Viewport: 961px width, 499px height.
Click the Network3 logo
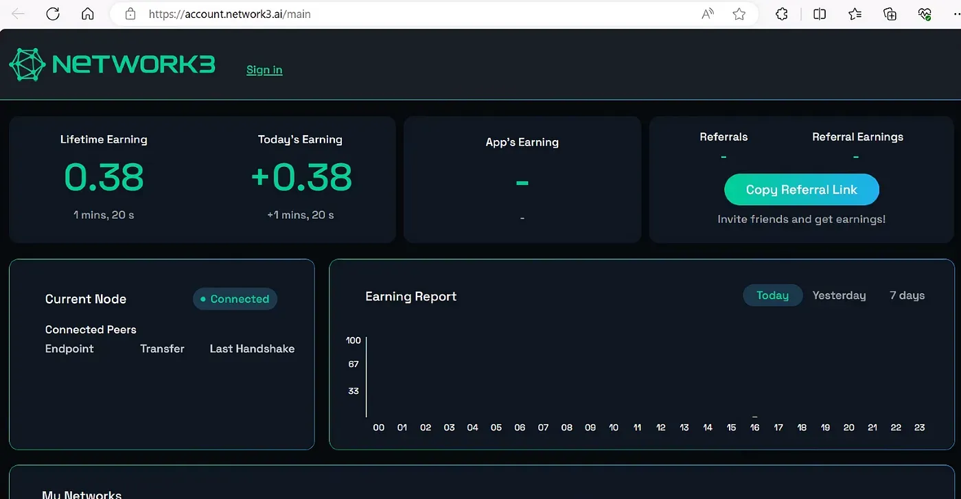point(112,65)
